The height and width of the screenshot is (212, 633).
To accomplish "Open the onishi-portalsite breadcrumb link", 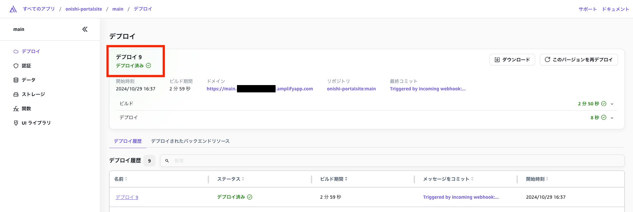I will click(x=84, y=9).
